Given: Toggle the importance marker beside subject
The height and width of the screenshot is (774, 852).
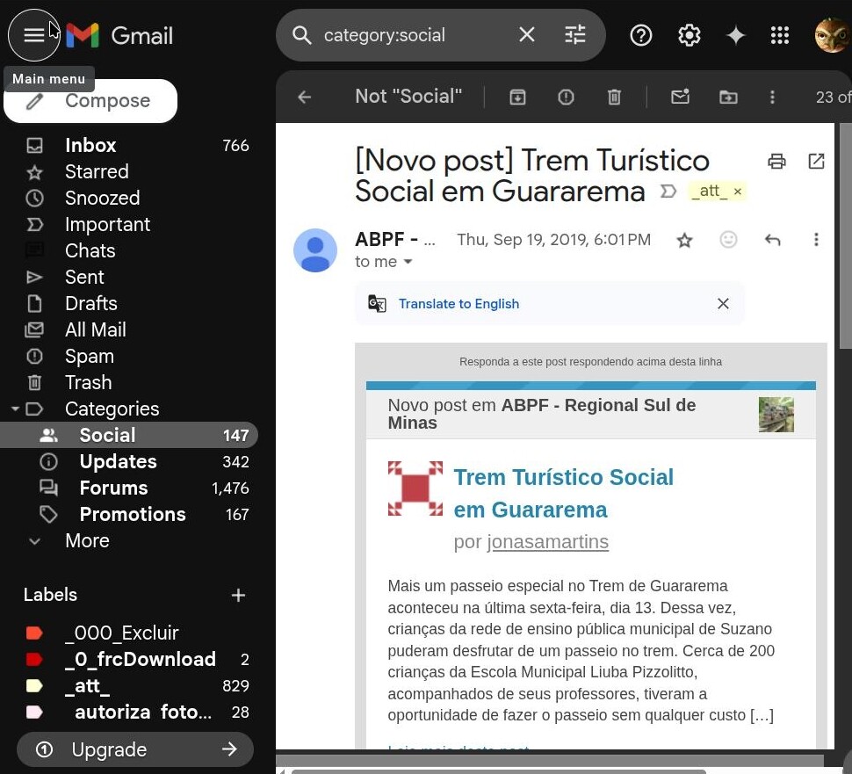Looking at the screenshot, I should (668, 192).
